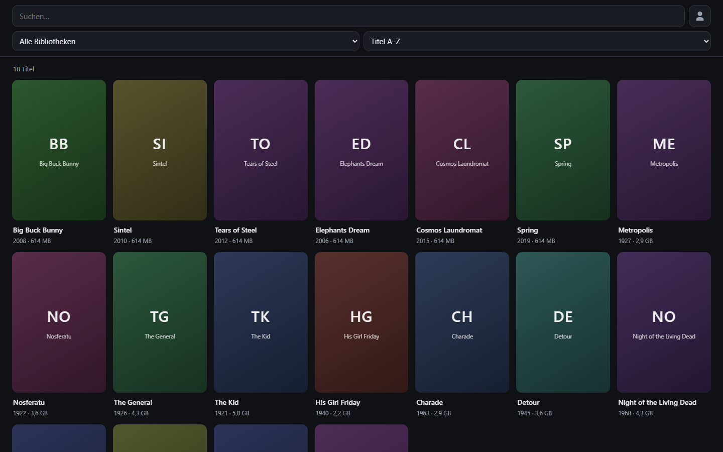Open the ME Metropolis poster card

664,150
